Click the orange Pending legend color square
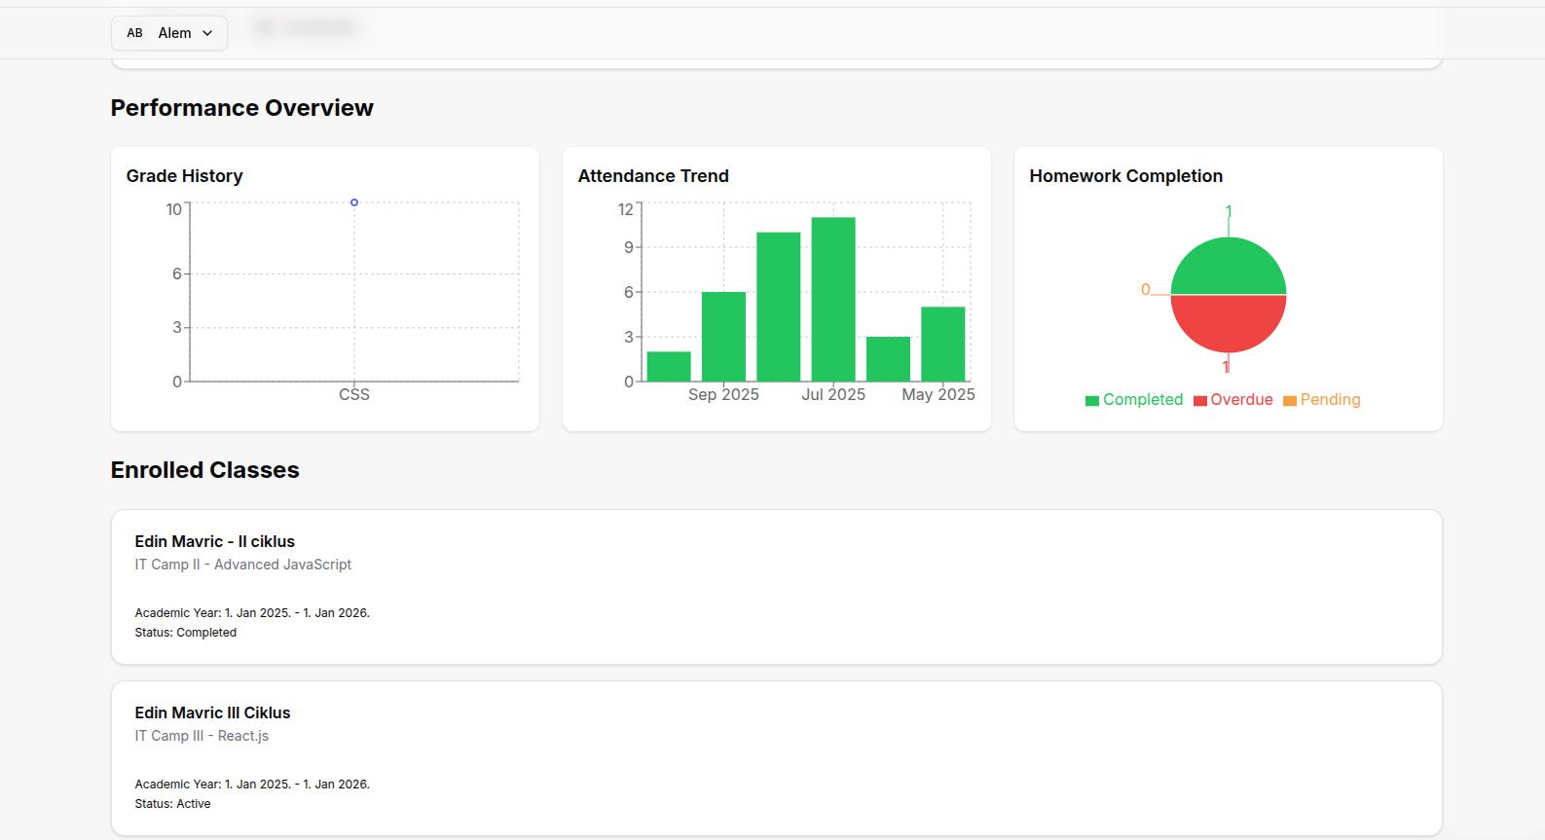 point(1290,401)
